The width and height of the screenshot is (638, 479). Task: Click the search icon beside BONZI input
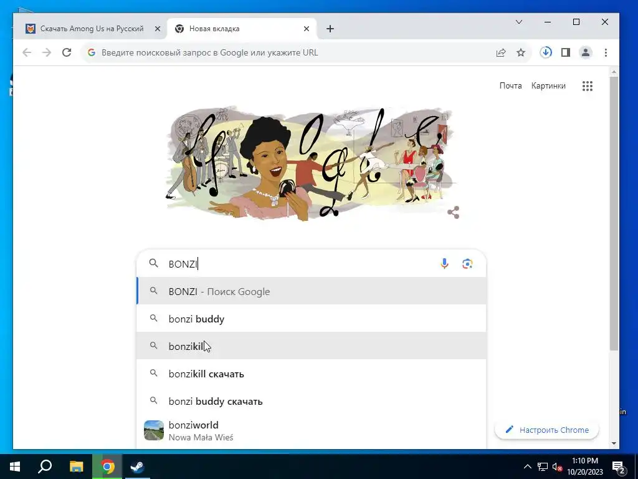coord(153,263)
